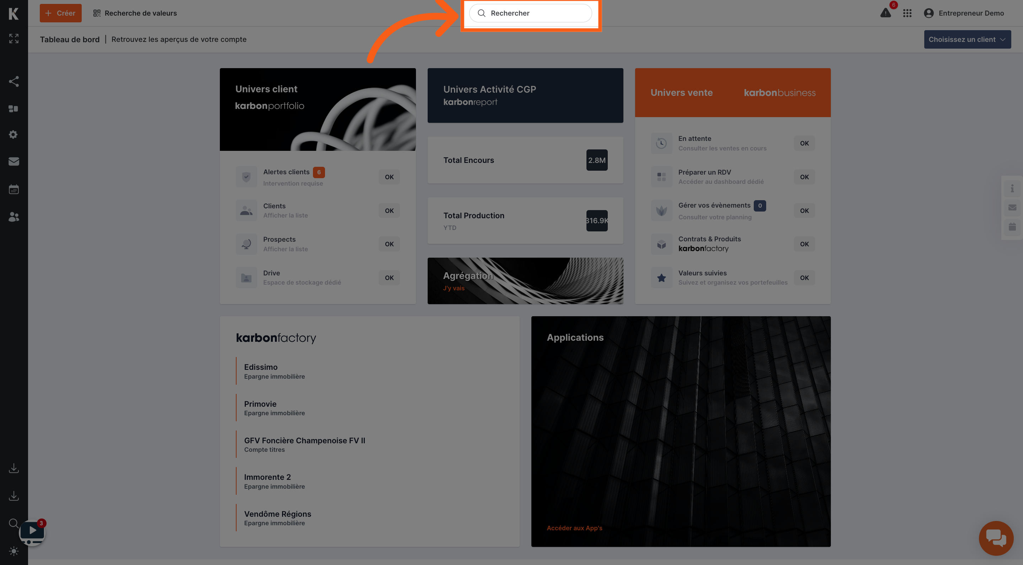1023x565 pixels.
Task: Click the upper download icon in sidebar
Action: coord(13,468)
